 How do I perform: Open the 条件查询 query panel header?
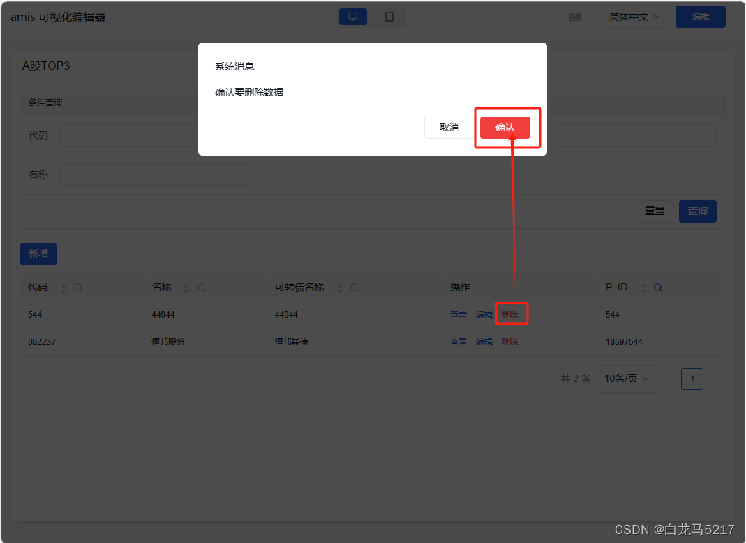click(x=45, y=102)
